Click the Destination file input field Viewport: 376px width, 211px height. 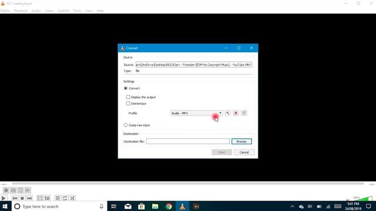(x=188, y=141)
